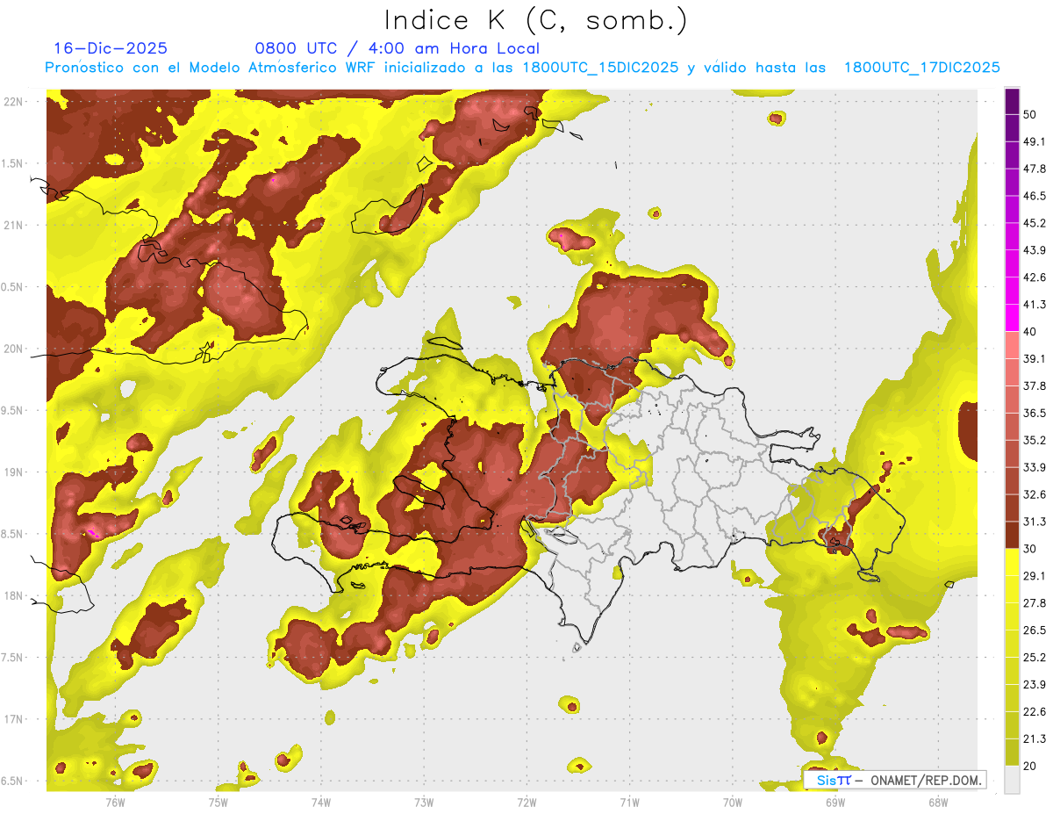Click the legend value '29.1'

[x=1035, y=575]
